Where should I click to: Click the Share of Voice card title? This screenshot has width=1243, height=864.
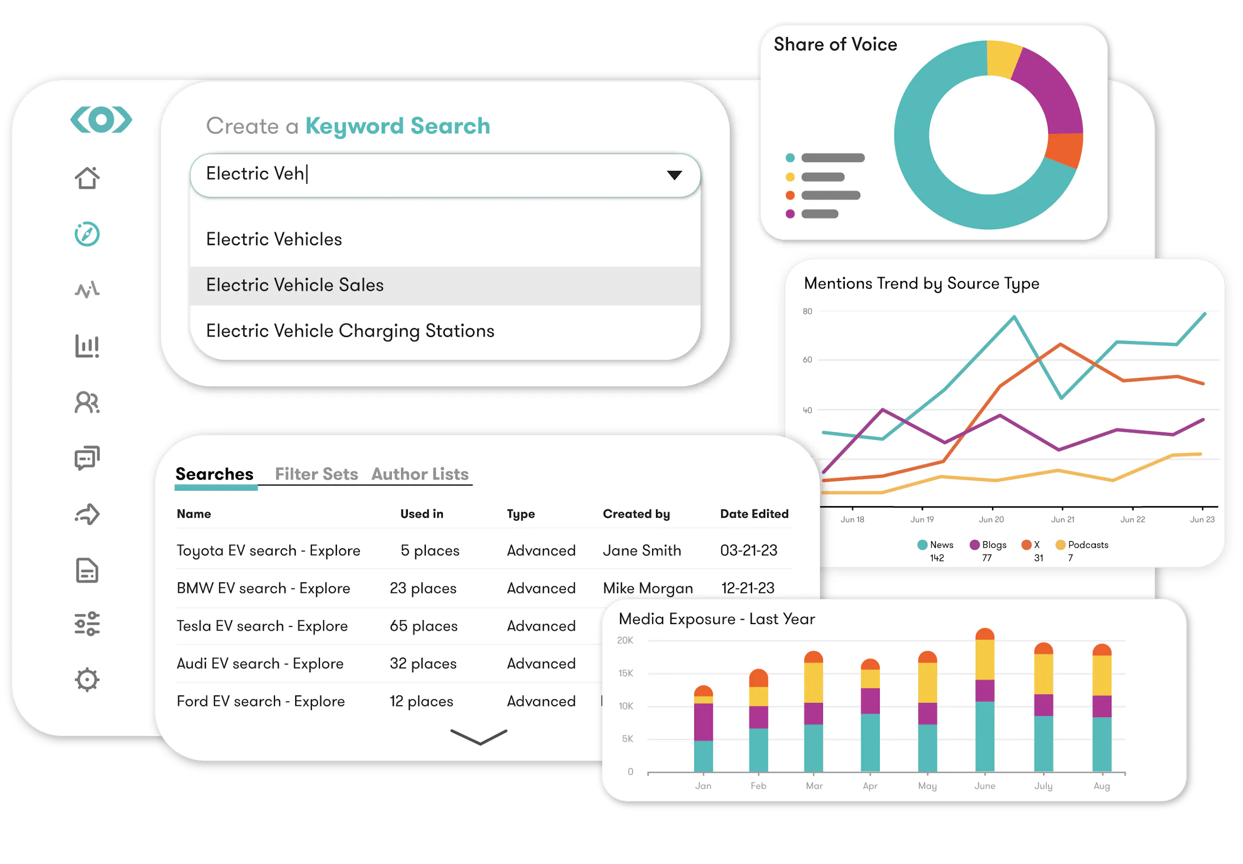pyautogui.click(x=835, y=44)
